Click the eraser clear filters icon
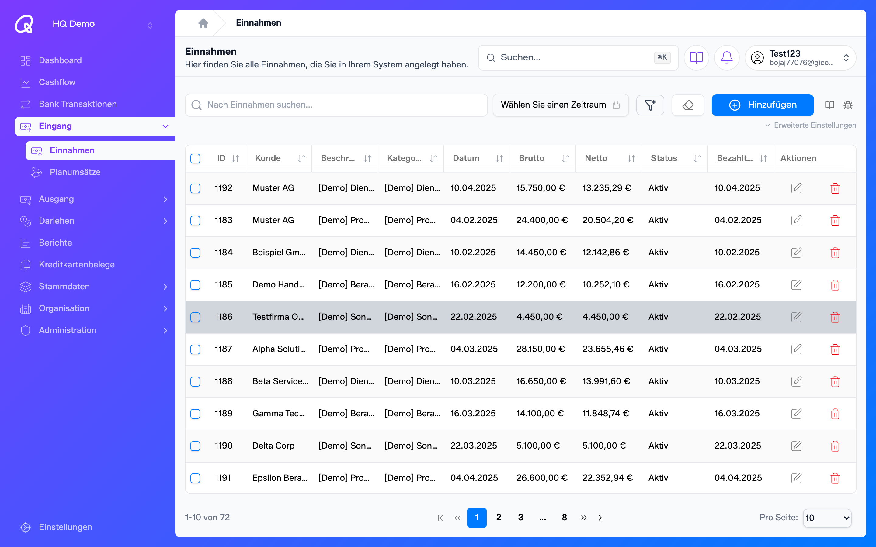 688,105
